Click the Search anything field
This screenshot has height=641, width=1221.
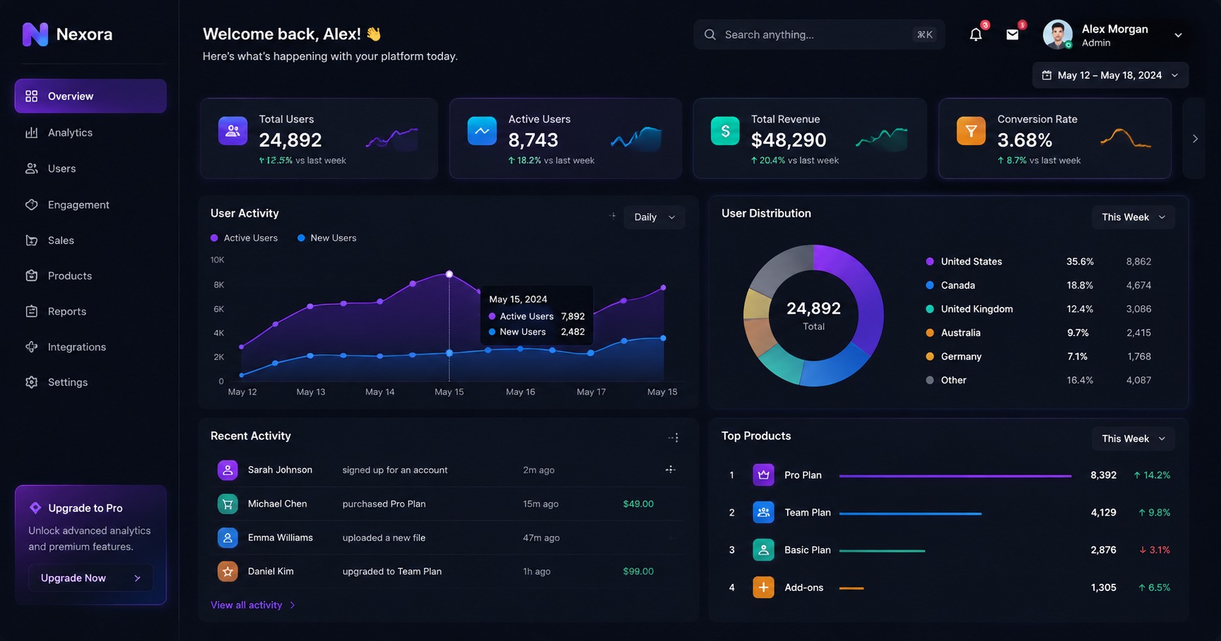tap(819, 35)
